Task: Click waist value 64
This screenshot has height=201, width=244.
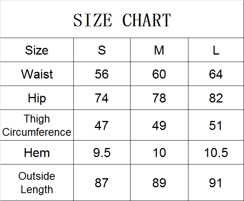Action: (216, 74)
